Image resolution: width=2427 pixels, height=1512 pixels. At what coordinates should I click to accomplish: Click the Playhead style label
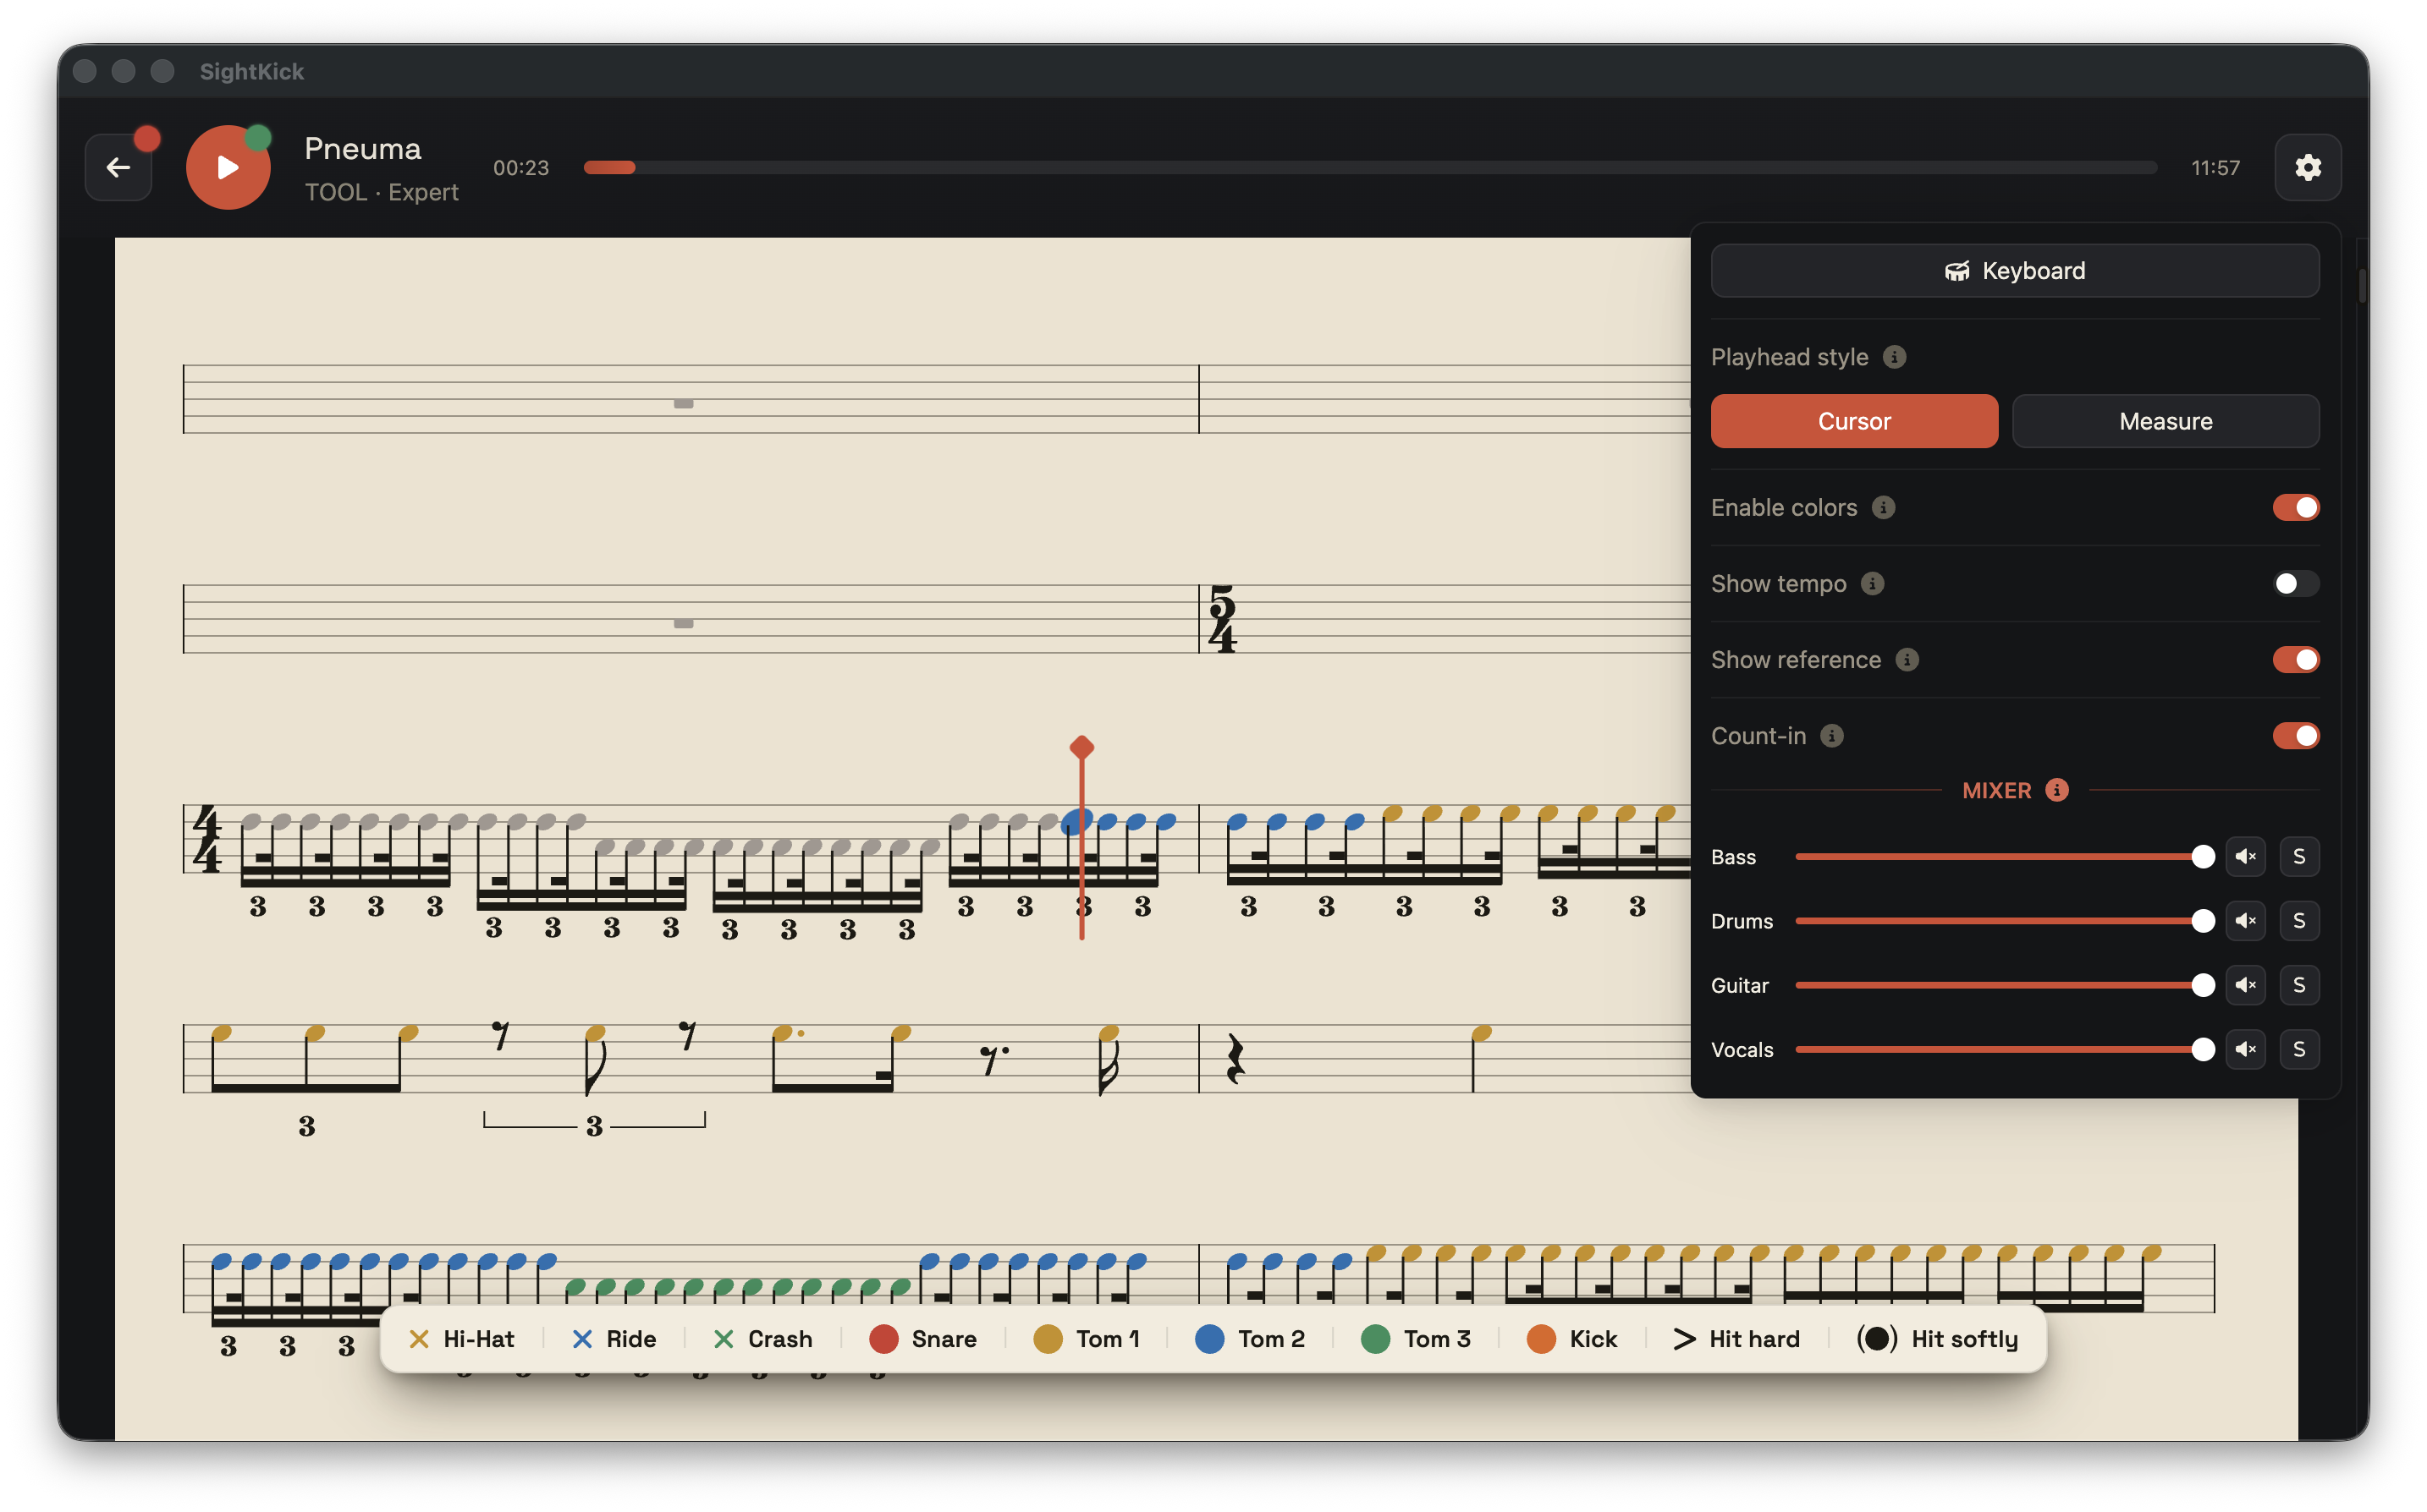(x=1789, y=357)
